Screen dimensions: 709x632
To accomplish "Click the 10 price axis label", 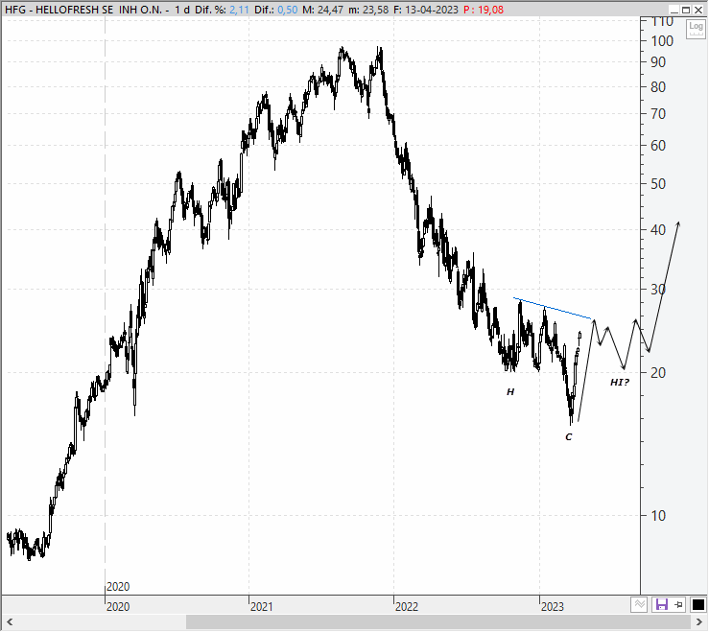I will (658, 516).
